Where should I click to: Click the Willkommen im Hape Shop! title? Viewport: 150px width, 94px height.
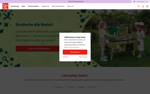(75, 37)
